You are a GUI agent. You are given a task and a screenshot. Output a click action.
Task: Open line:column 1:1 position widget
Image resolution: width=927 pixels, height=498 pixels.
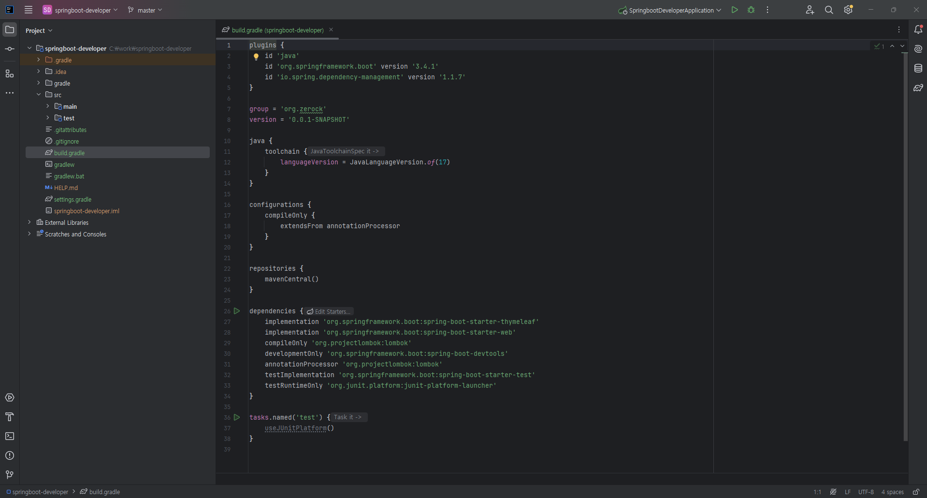click(x=817, y=492)
